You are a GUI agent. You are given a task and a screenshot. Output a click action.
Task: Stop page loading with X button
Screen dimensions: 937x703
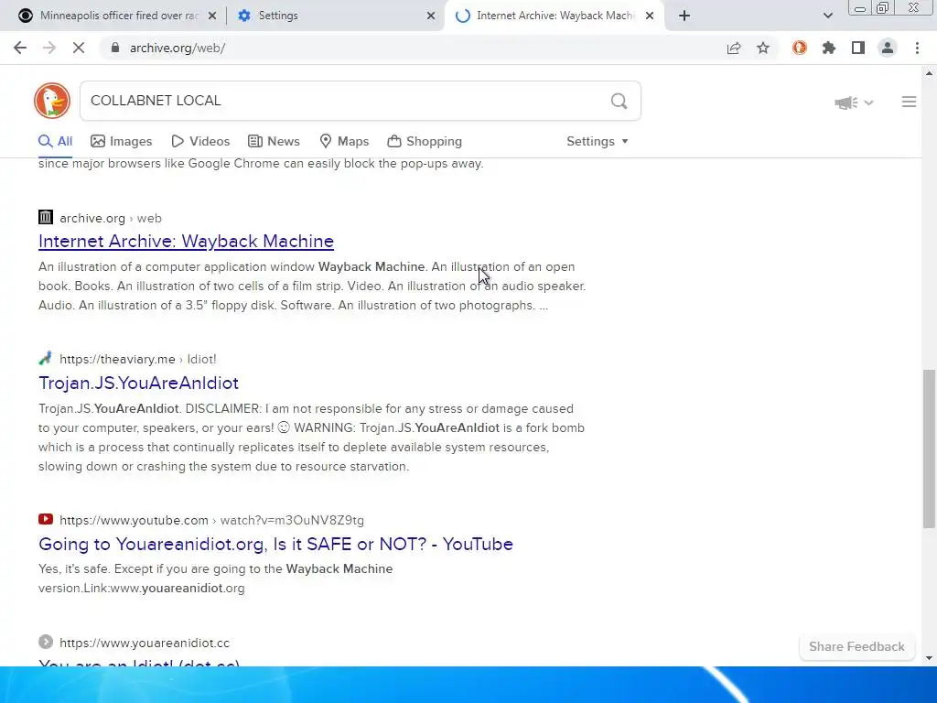point(79,48)
